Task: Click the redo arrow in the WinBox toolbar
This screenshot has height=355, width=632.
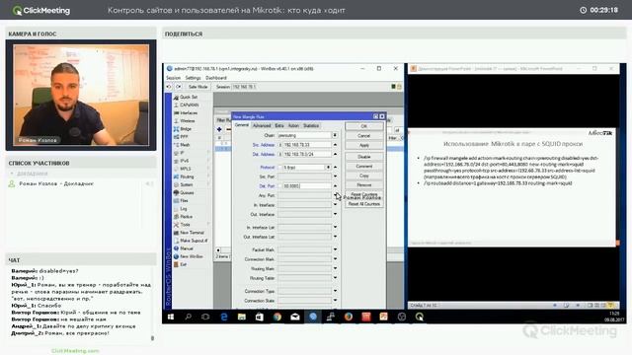Action: coord(179,87)
